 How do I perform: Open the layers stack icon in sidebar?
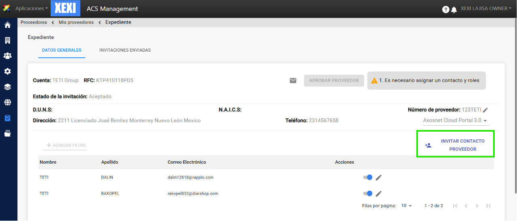click(x=7, y=87)
